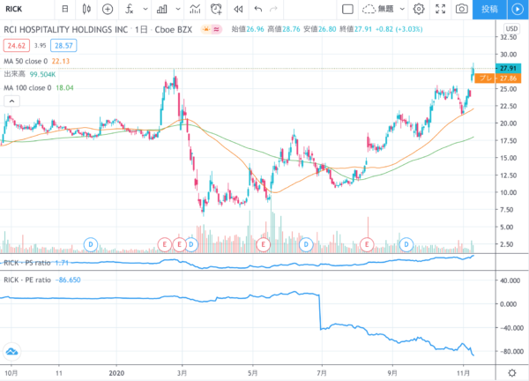Click the RCI HOSPITALITY HOLDINGS INC title
The height and width of the screenshot is (381, 529).
[x=66, y=30]
